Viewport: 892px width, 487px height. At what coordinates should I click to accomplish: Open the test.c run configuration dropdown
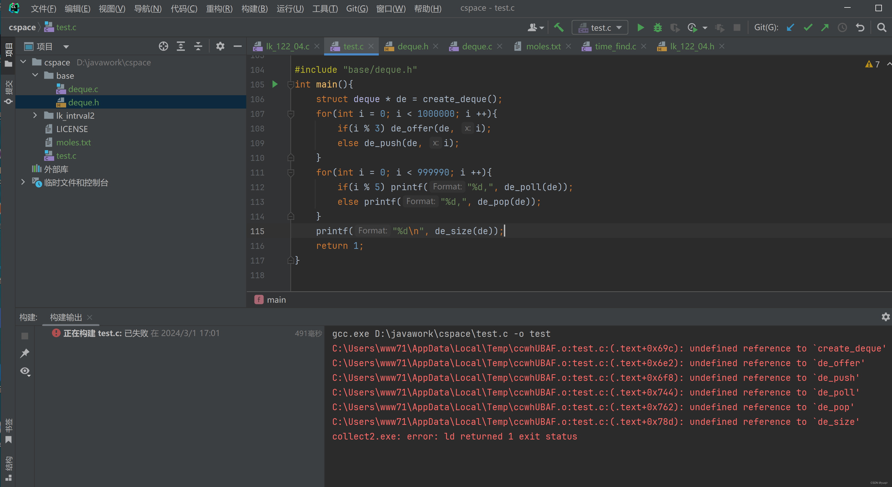click(600, 28)
